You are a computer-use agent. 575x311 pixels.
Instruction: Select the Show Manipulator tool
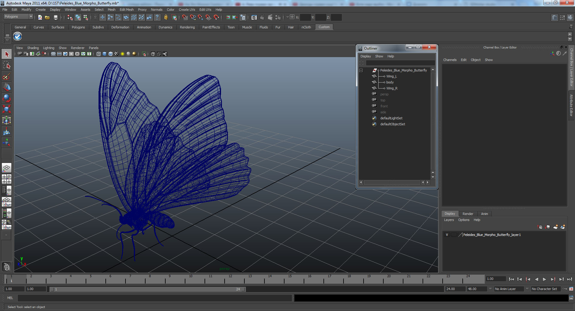pyautogui.click(x=7, y=142)
